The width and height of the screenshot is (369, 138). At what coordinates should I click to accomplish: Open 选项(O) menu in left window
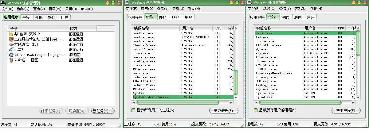click(x=23, y=9)
